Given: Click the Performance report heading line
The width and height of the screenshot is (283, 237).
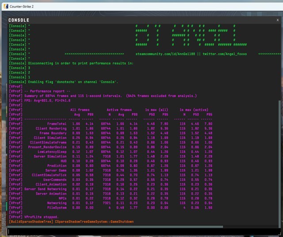Looking at the screenshot, I should click(x=41, y=91).
